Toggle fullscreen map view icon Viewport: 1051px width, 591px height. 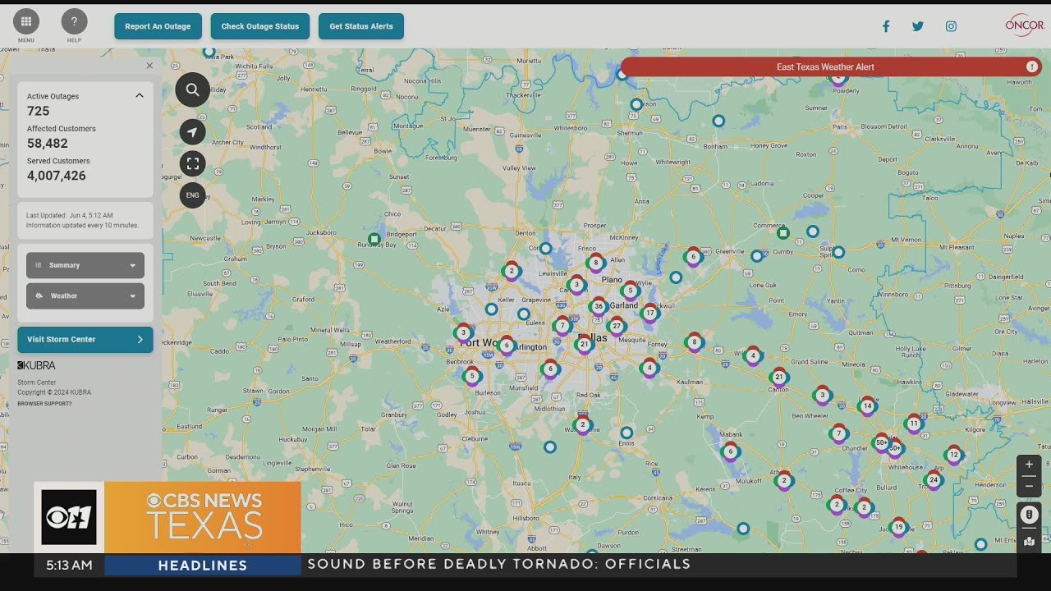(192, 163)
